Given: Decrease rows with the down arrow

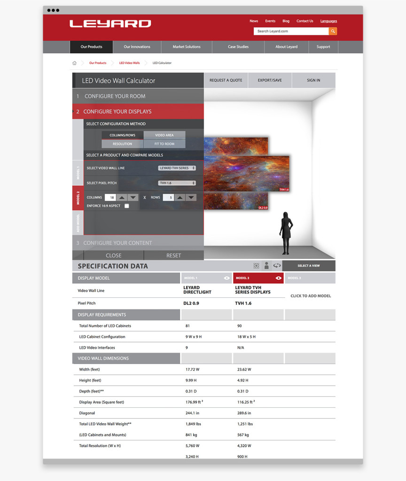Looking at the screenshot, I should coord(191,198).
